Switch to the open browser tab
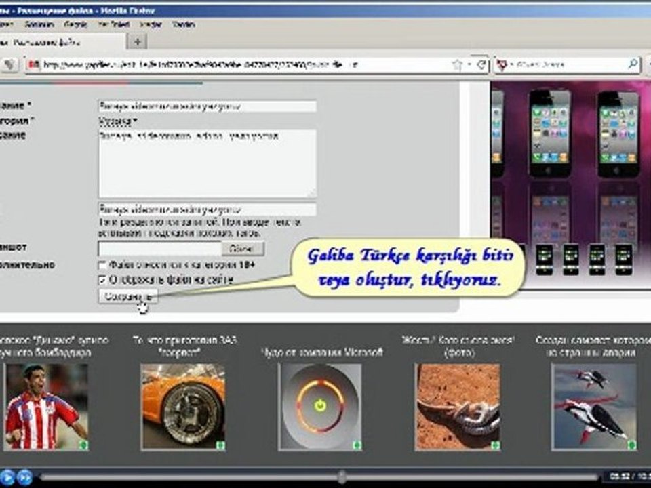Viewport: 651px width, 488px height. tap(62, 42)
